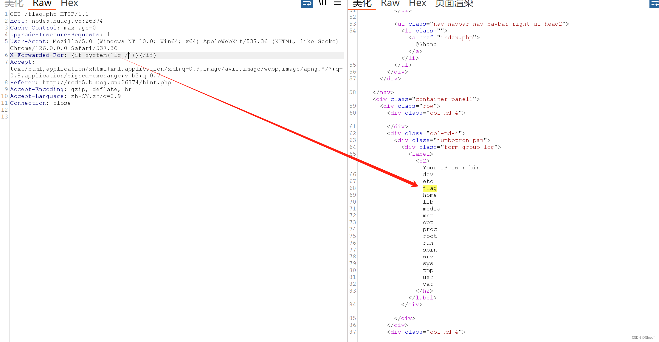Open the 页面渲染 render tab
The width and height of the screenshot is (659, 342).
pos(454,4)
